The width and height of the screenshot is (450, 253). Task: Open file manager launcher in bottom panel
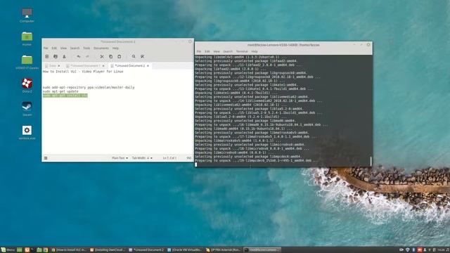[39, 250]
